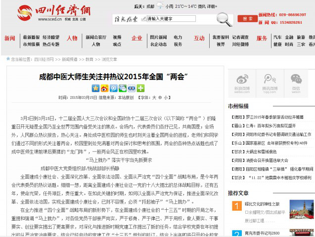The width and height of the screenshot is (315, 237).
Task: Open more share options with the green plus icon
Action: click(x=140, y=88)
